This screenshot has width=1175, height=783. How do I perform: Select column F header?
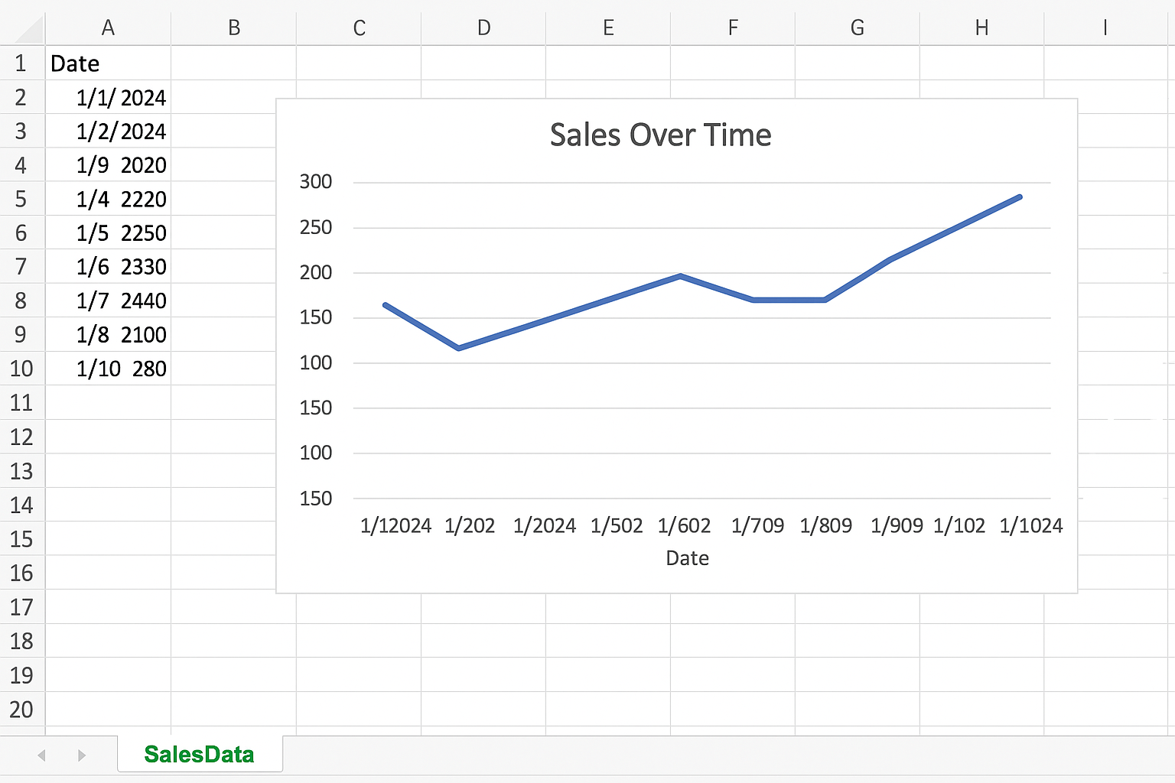pyautogui.click(x=733, y=28)
